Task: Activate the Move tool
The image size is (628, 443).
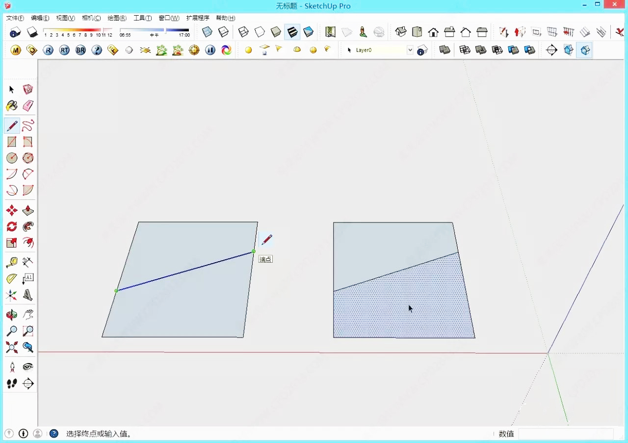Action: coord(12,211)
